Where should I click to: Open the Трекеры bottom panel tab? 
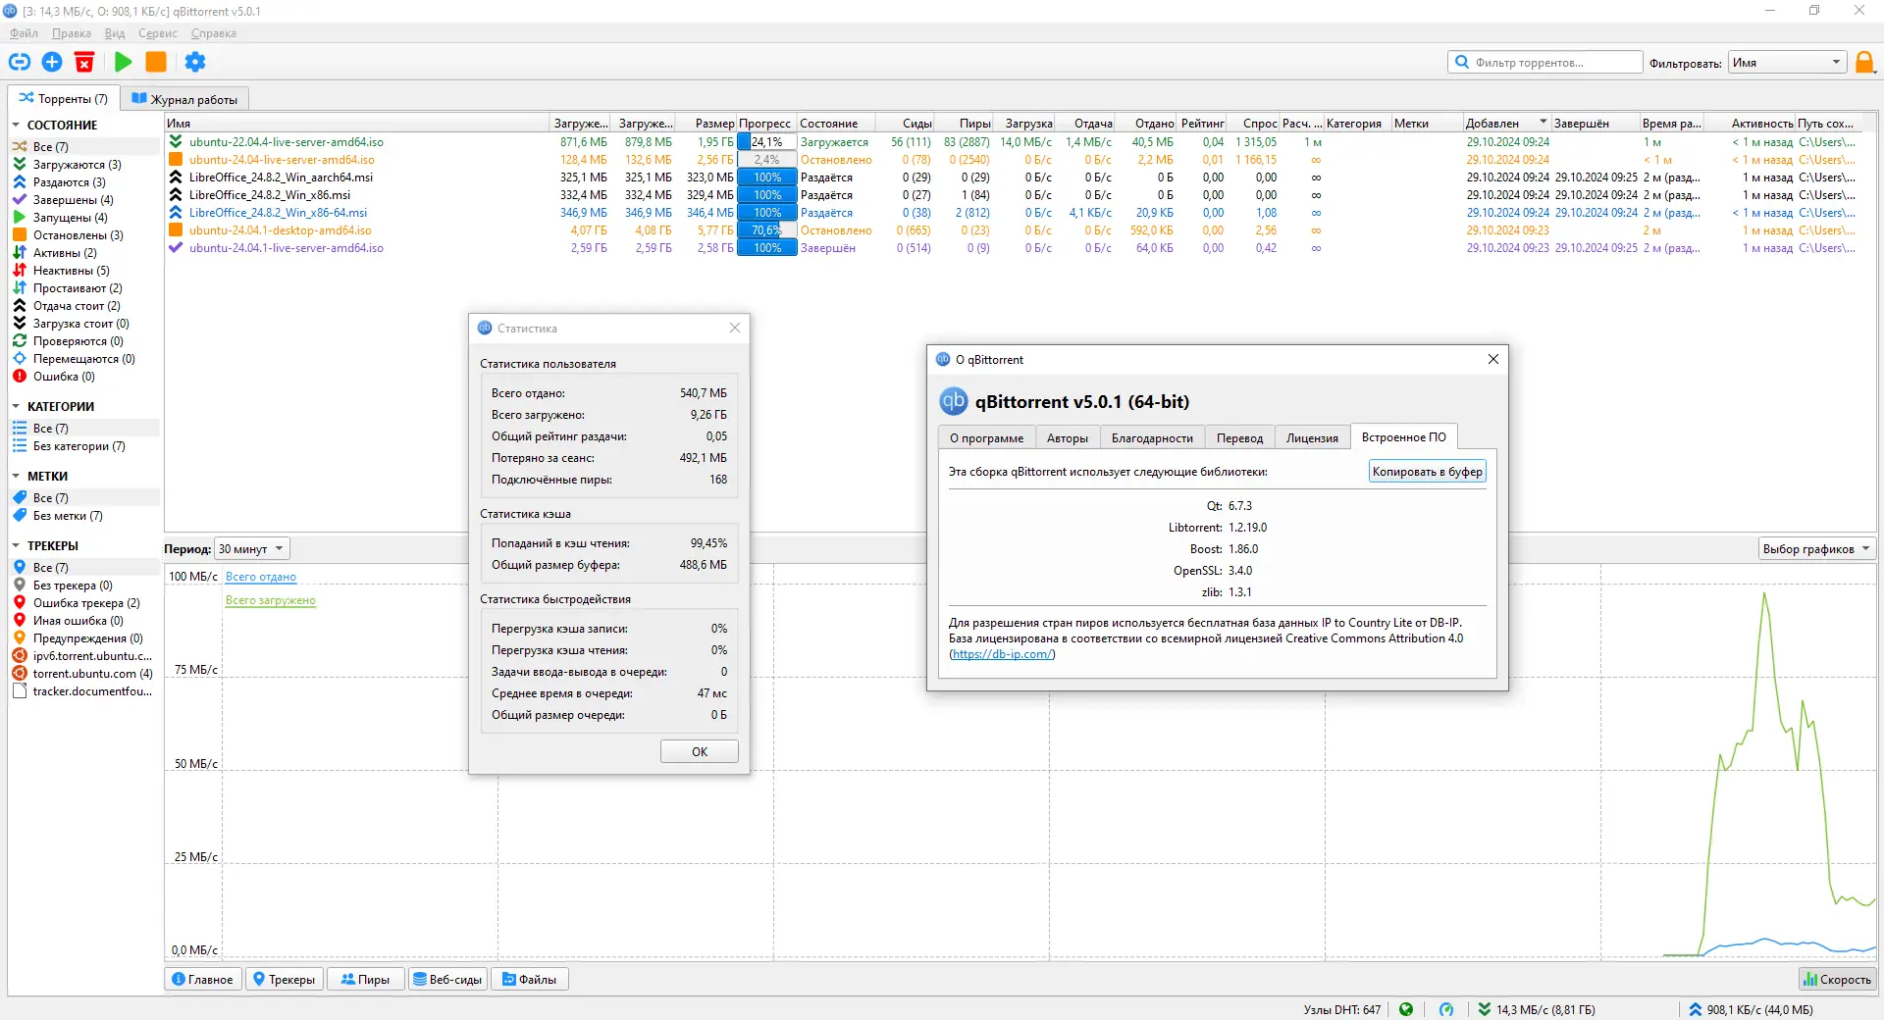(x=285, y=980)
